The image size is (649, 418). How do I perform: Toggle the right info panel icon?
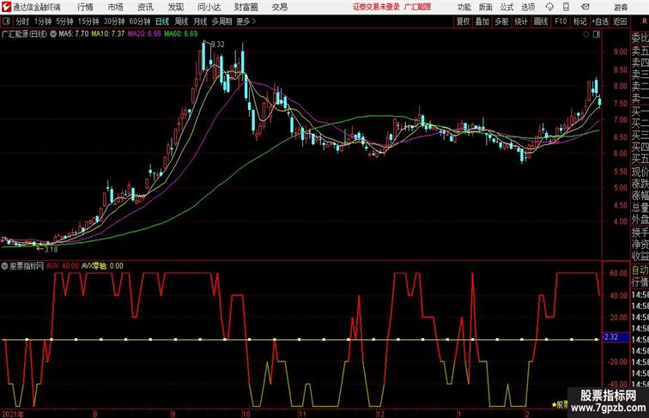(x=597, y=34)
